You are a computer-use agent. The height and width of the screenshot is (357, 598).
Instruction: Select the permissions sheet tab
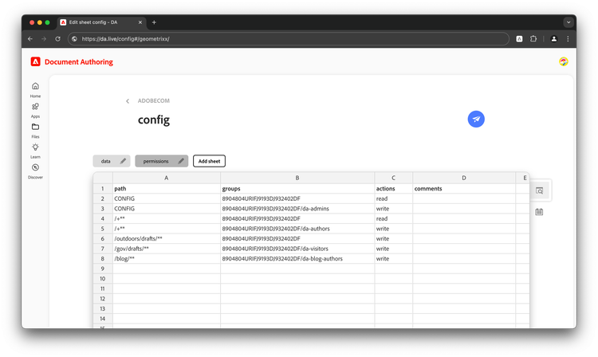pos(156,161)
